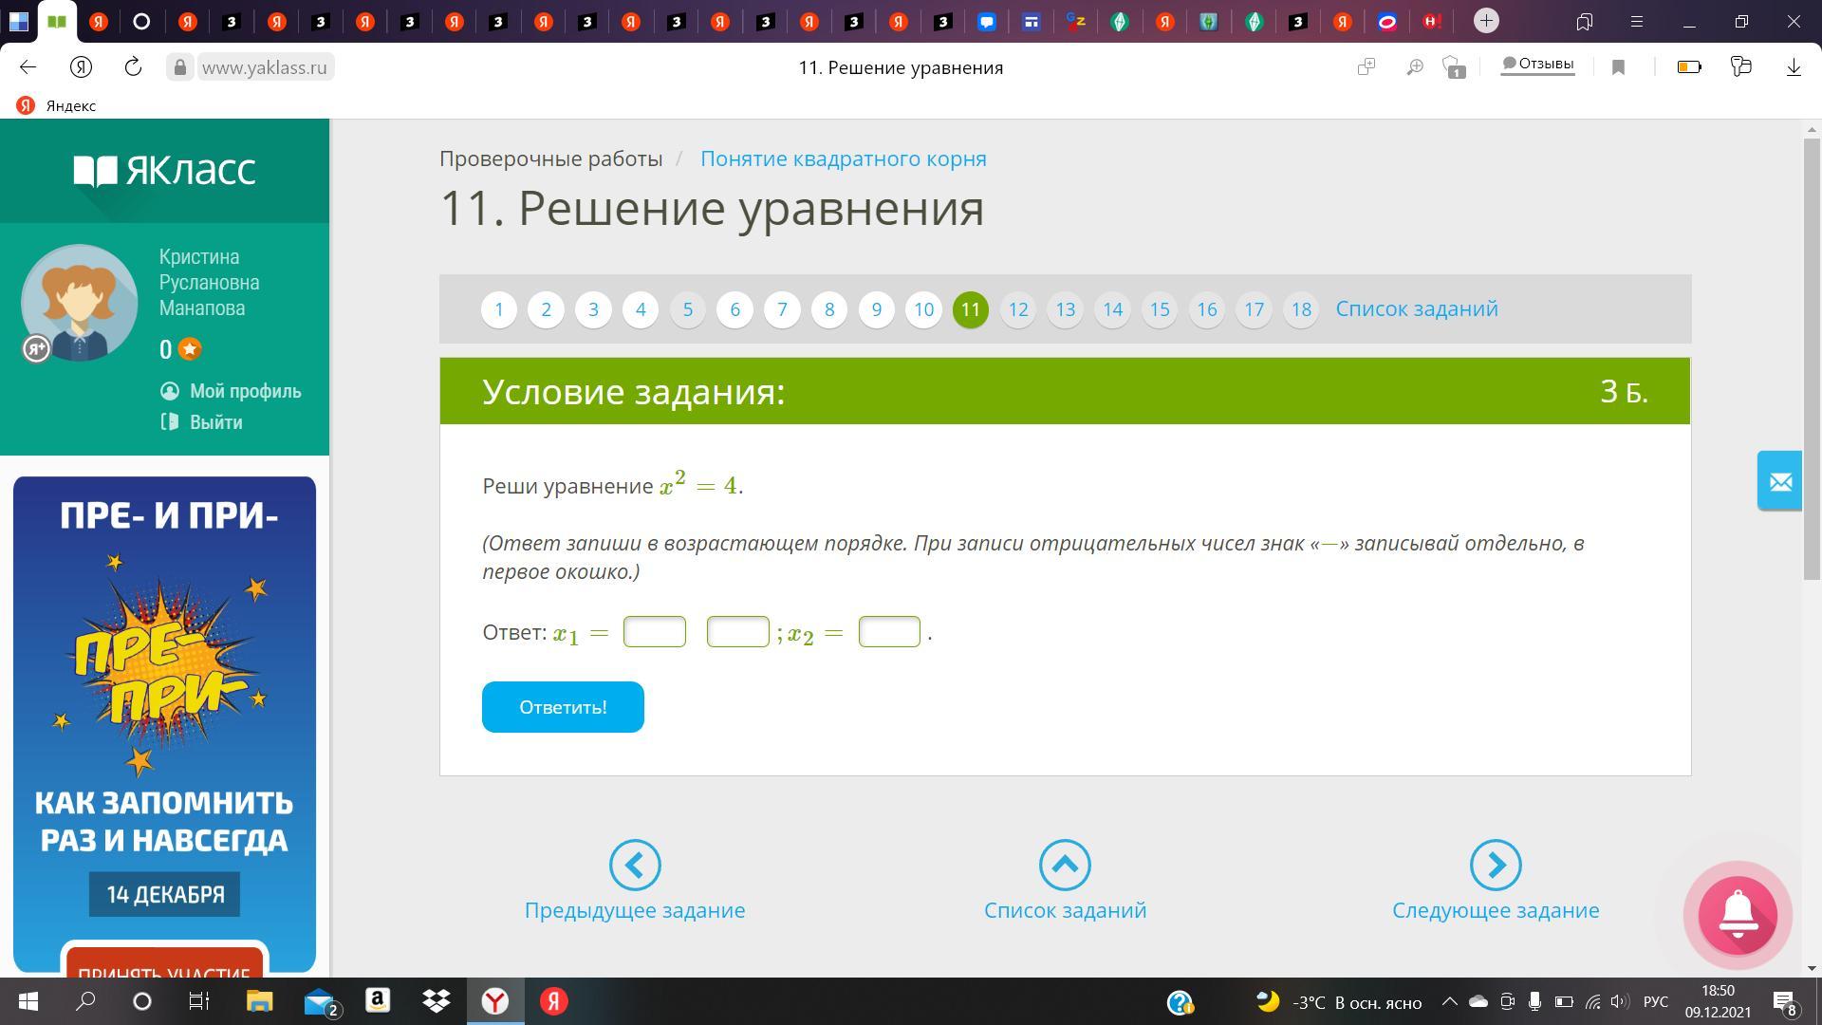This screenshot has height=1025, width=1822.
Task: Open the browser menu hamburger icon
Action: pos(1636,21)
